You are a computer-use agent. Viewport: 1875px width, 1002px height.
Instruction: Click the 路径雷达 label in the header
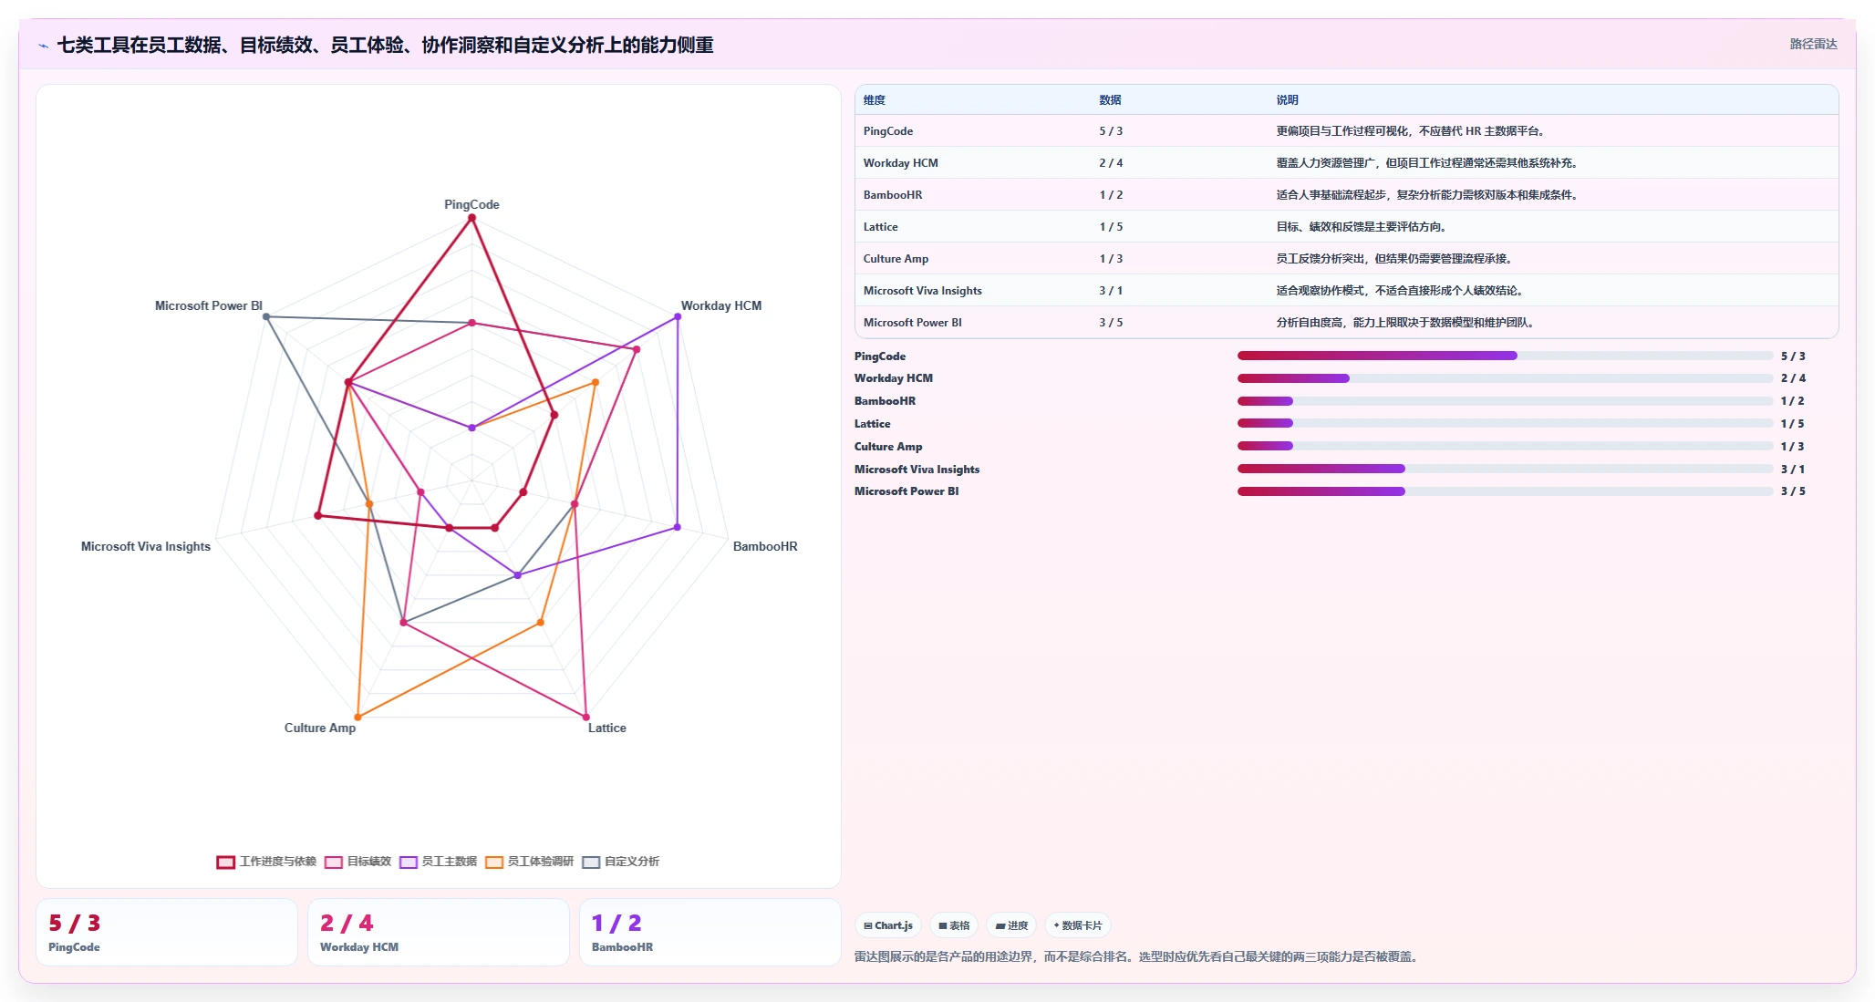[x=1813, y=44]
